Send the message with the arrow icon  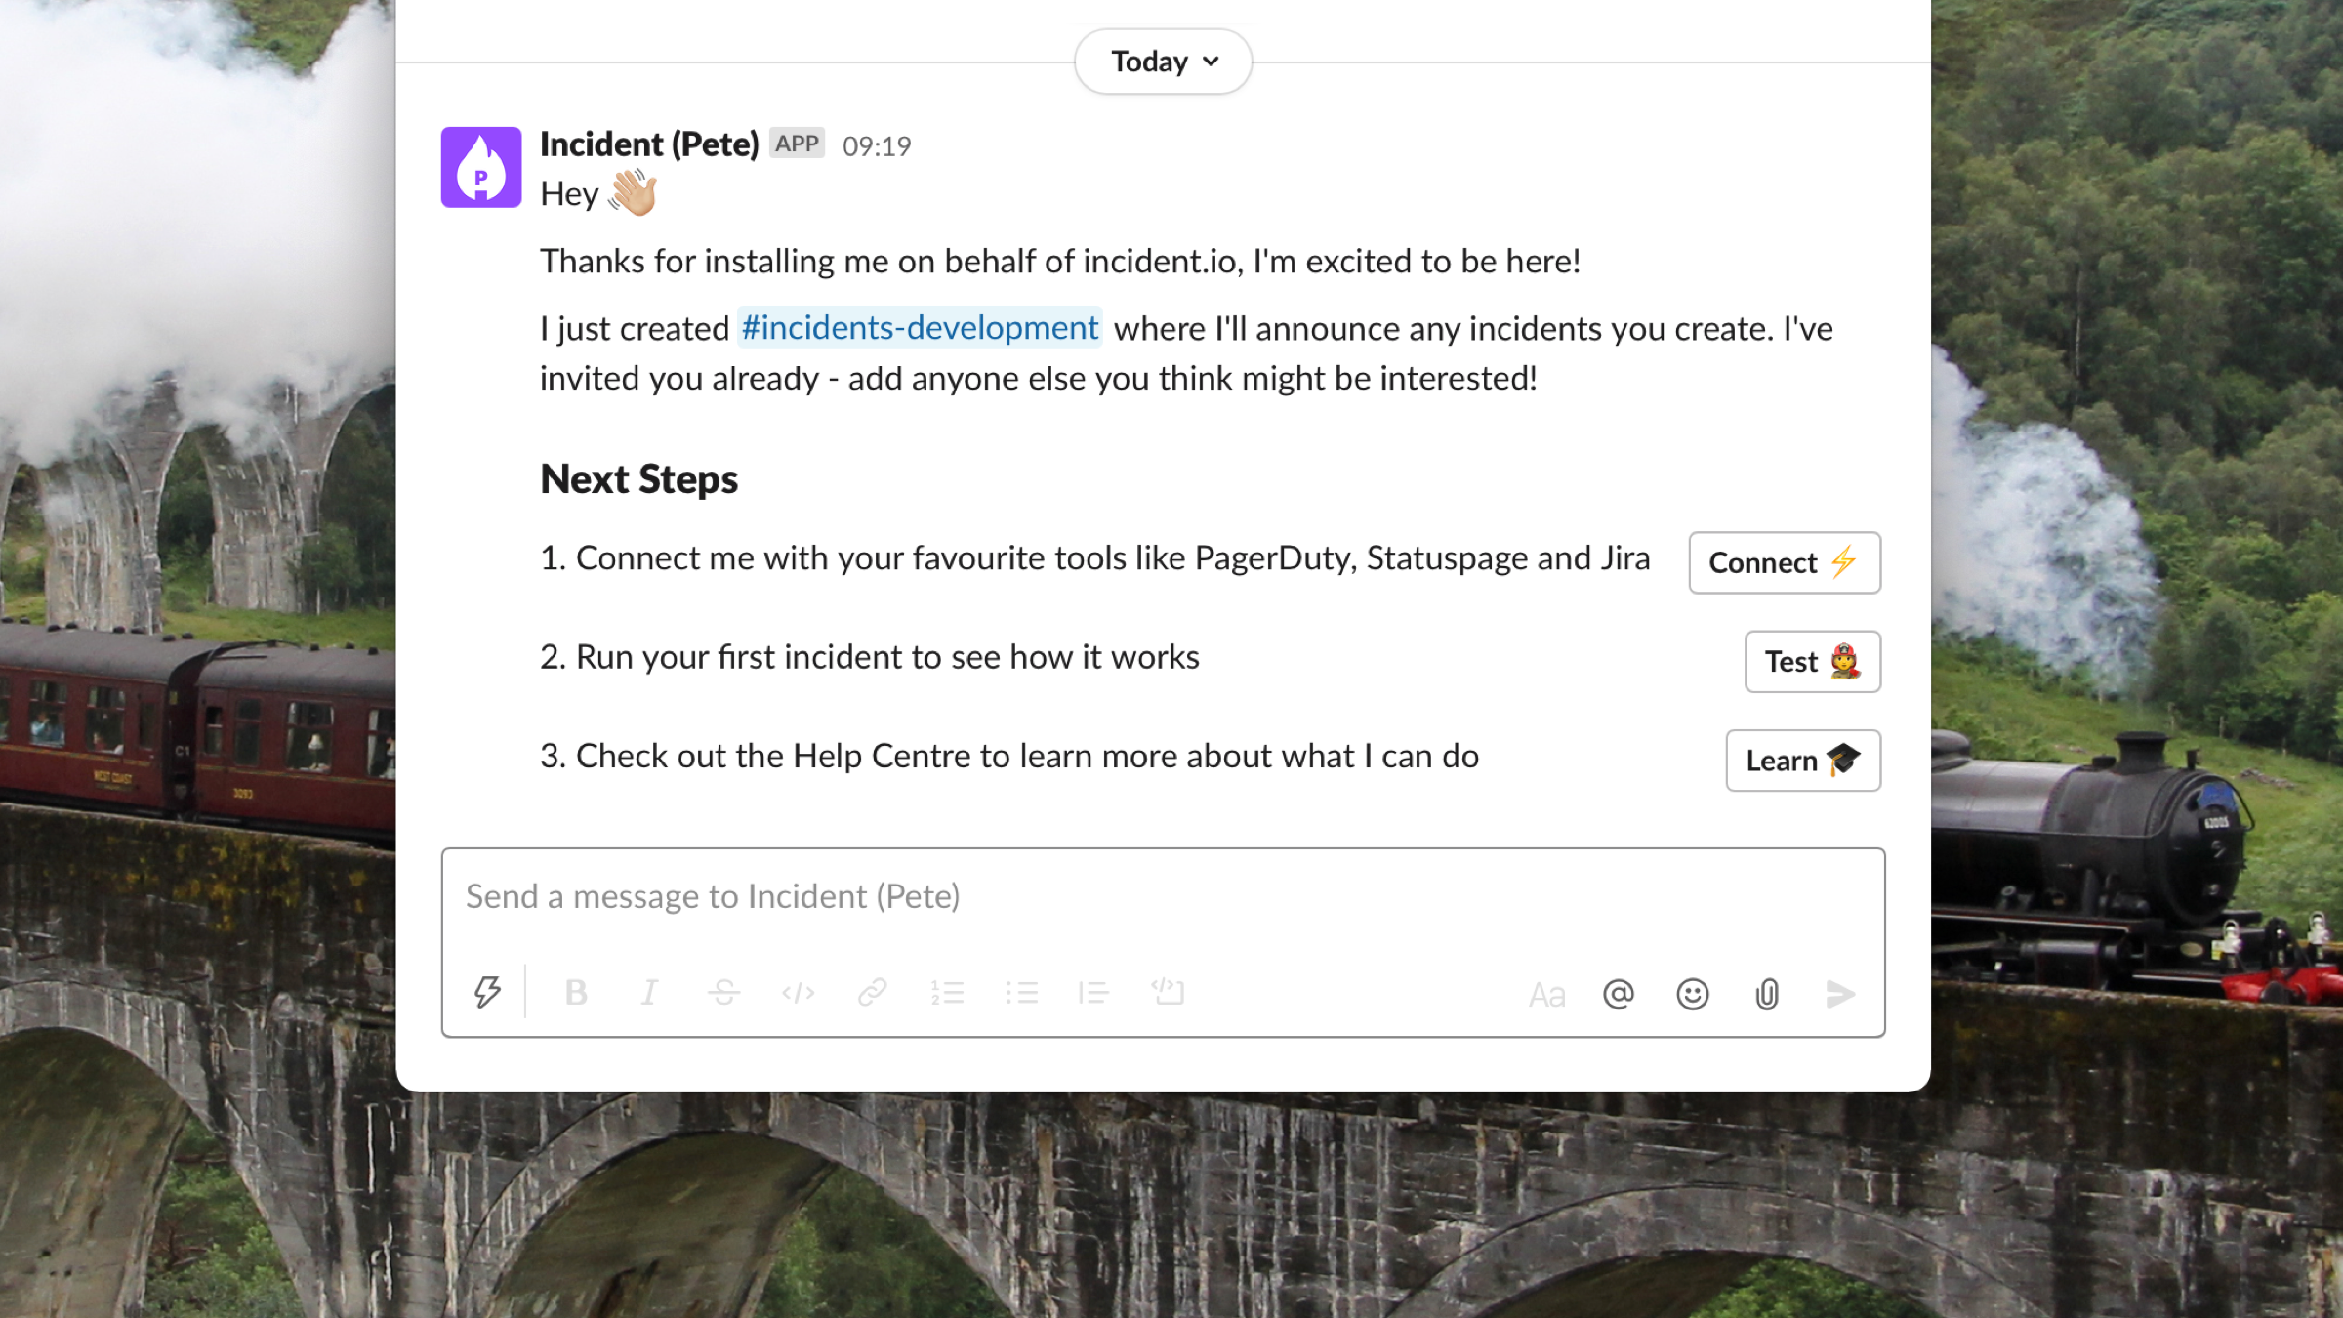1840,994
